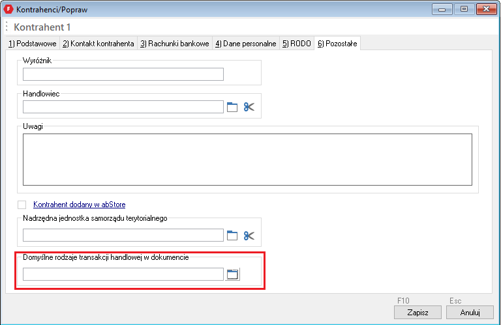Focus the Handlowiec input field
Screen dimensions: 501x325
click(123, 107)
